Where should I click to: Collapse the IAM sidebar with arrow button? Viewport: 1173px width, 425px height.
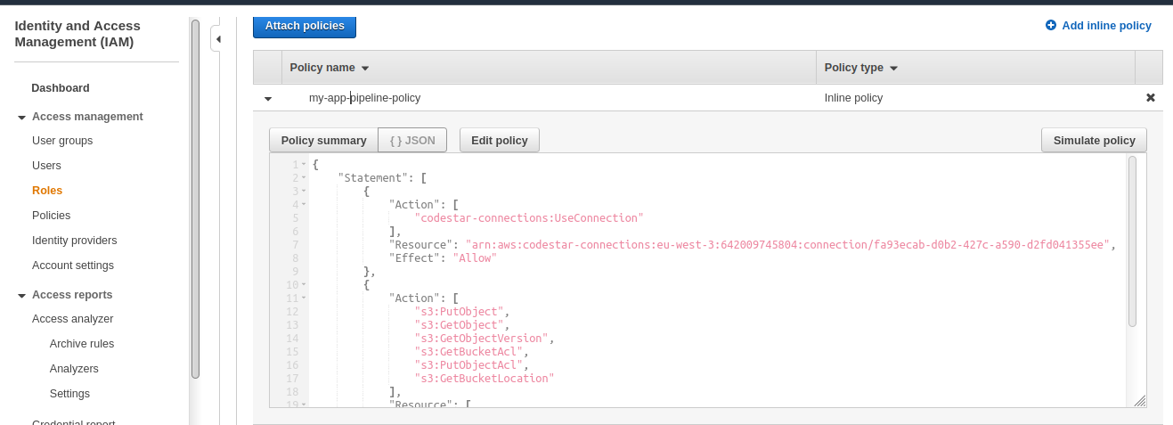pos(217,39)
